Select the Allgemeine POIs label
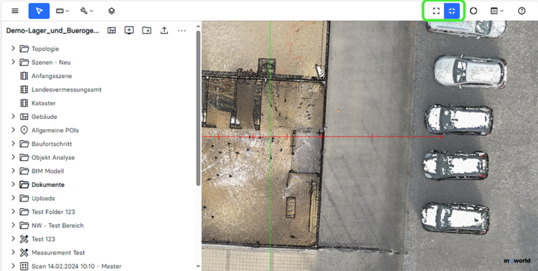This screenshot has width=538, height=271. (x=55, y=130)
